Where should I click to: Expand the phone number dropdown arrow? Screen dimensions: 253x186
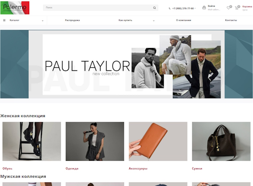195,8
